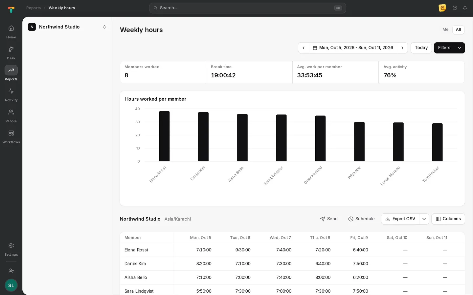Screen dimensions: 473x295
Task: Click Omar Haddad's chart bar
Action: click(320, 138)
